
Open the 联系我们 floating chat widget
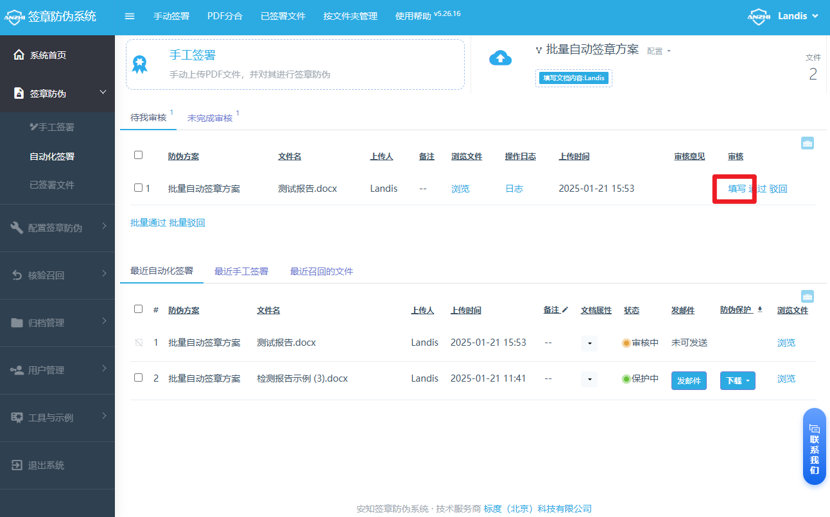pos(814,446)
